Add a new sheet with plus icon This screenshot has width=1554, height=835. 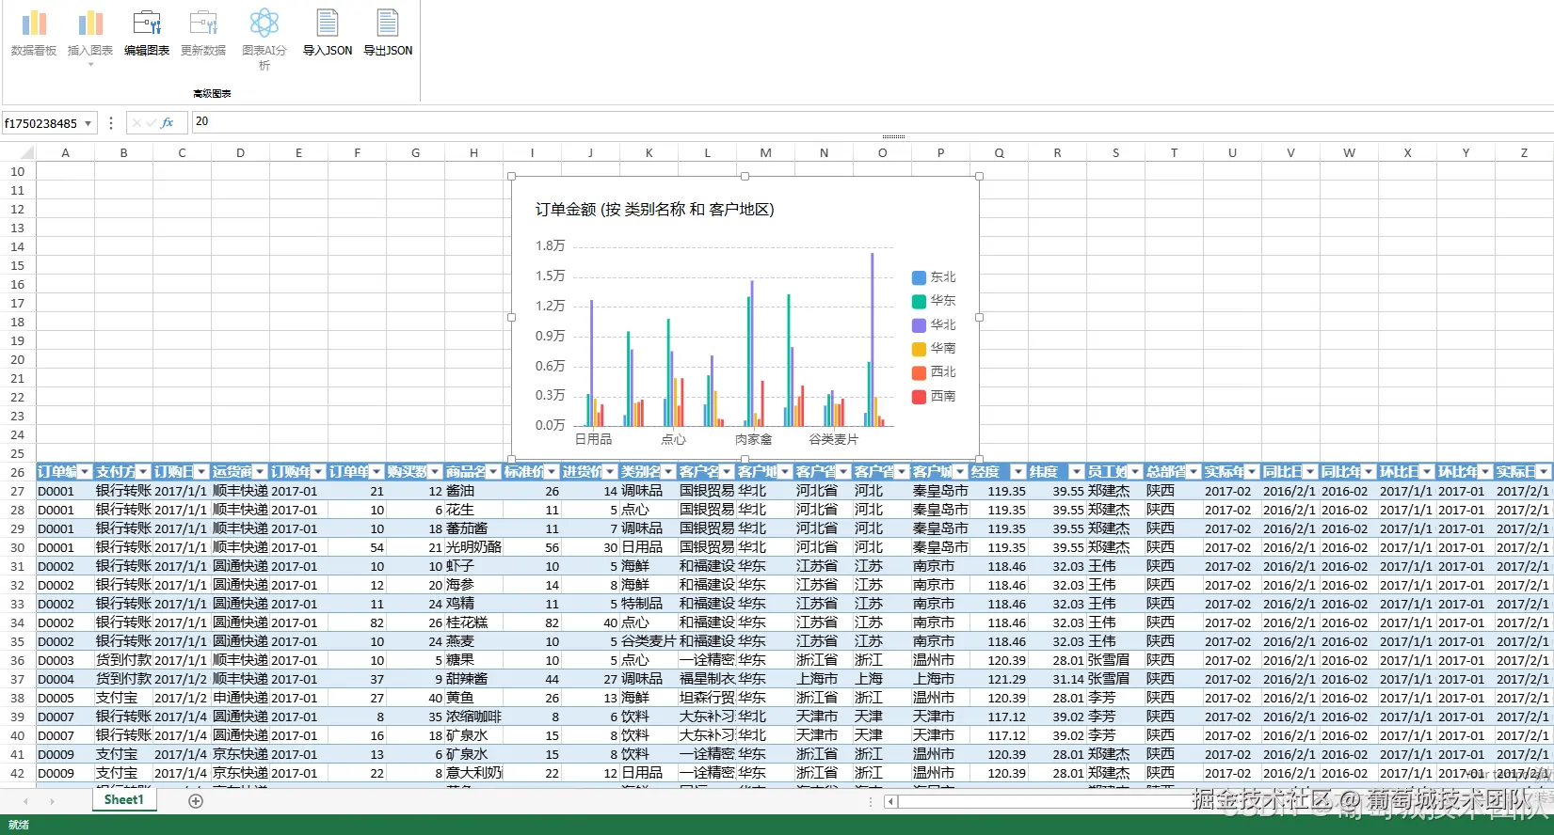coord(196,801)
